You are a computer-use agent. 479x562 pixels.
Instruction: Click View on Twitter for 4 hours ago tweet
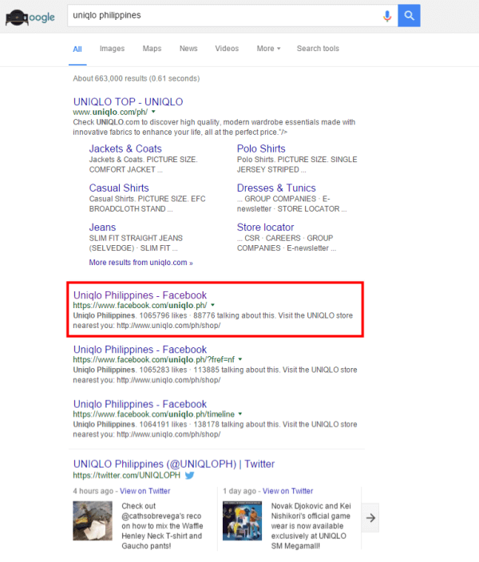click(x=144, y=491)
